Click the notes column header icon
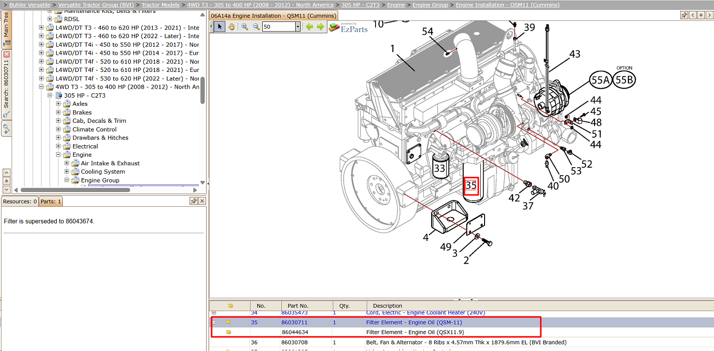 230,306
